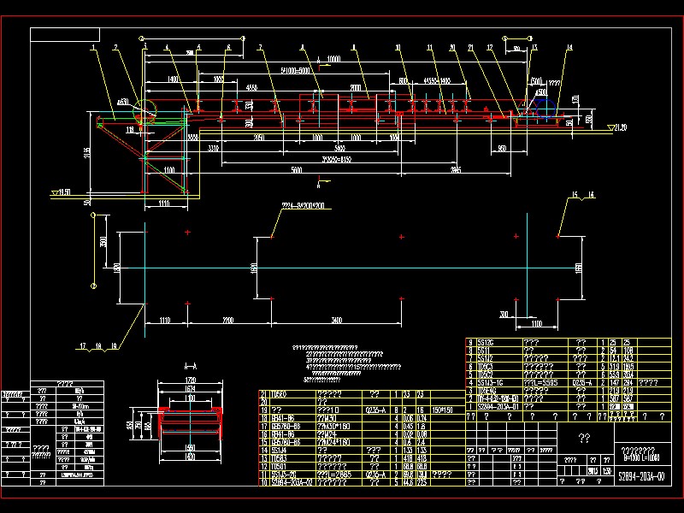Click balloon number 2 above the head pulley
This screenshot has width=684, height=513.
(x=116, y=47)
